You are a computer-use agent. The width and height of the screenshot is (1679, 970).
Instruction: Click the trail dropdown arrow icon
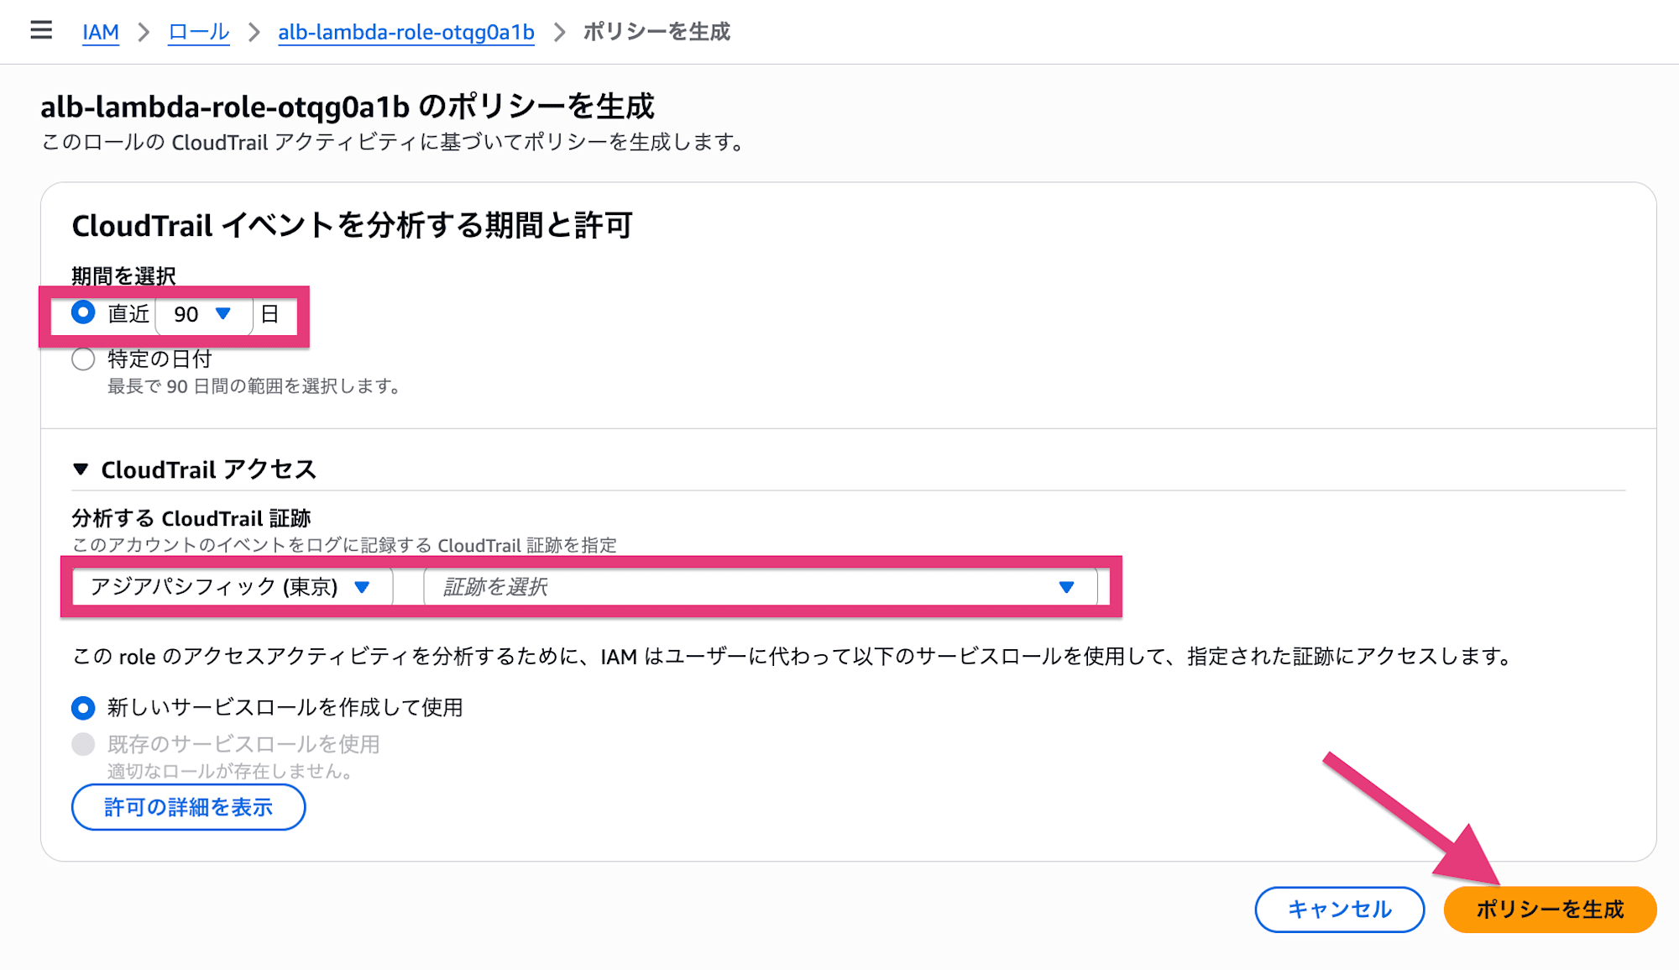pyautogui.click(x=1066, y=587)
